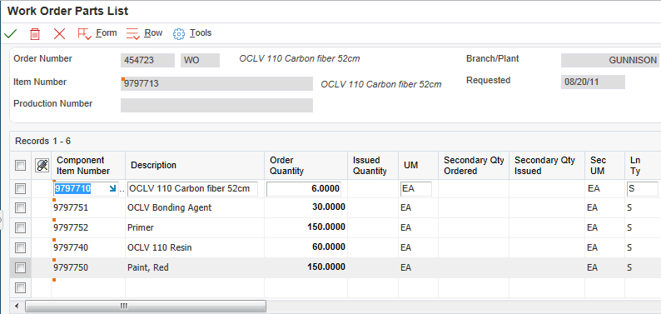Image resolution: width=661 pixels, height=314 pixels.
Task: Click the Tools gear icon
Action: tap(179, 33)
